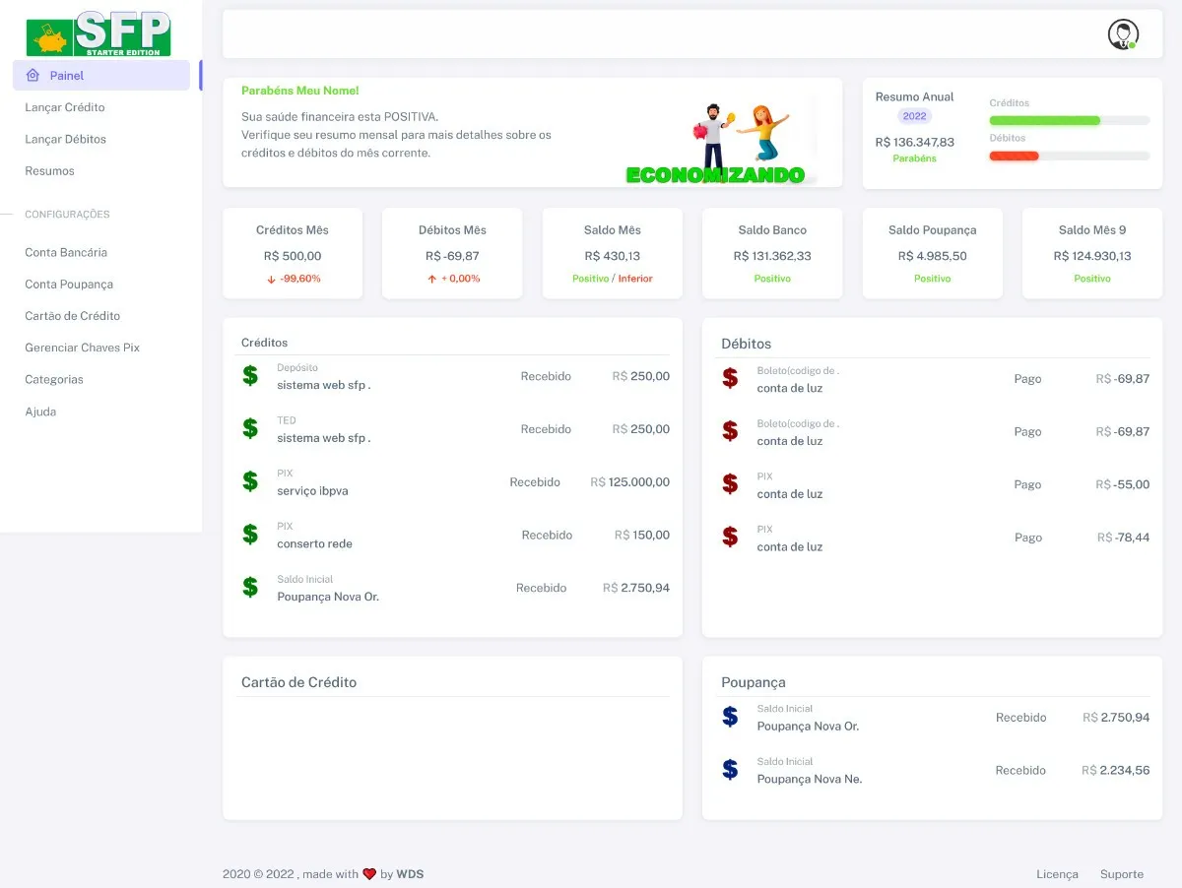Click blue dollar icon in Poupança's Nova Or. row
Viewport: 1182px width, 888px height.
click(x=730, y=717)
